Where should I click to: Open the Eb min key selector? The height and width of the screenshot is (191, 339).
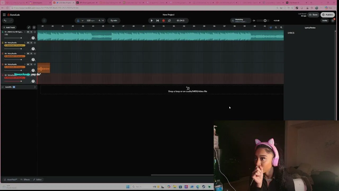click(x=114, y=20)
